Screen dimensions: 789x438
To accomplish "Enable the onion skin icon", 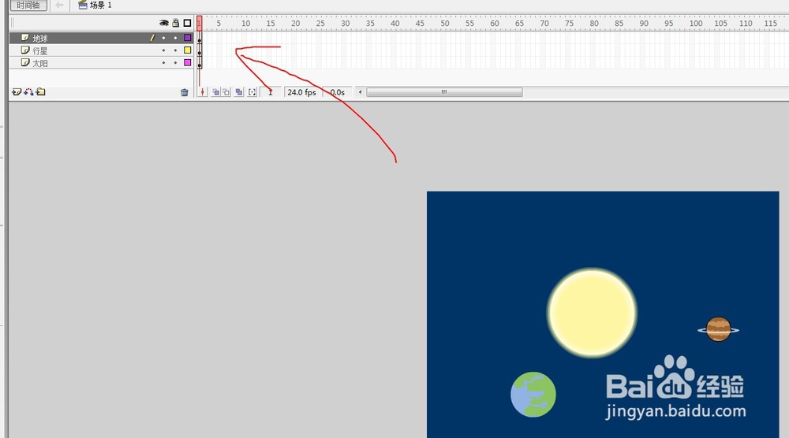I will click(x=215, y=92).
